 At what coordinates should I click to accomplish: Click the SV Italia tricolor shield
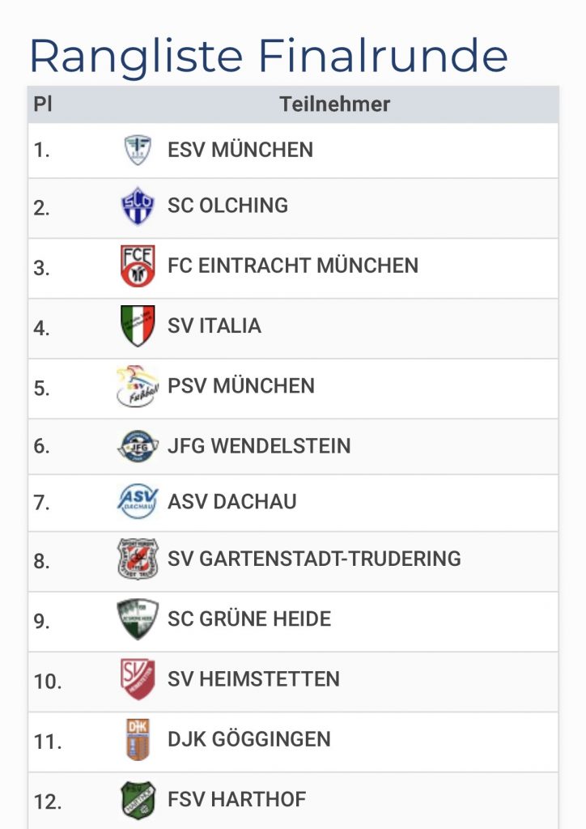[x=138, y=326]
